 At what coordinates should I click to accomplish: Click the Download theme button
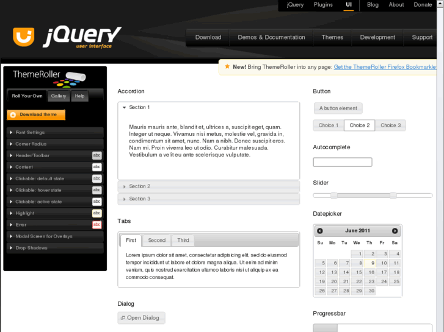(x=36, y=115)
